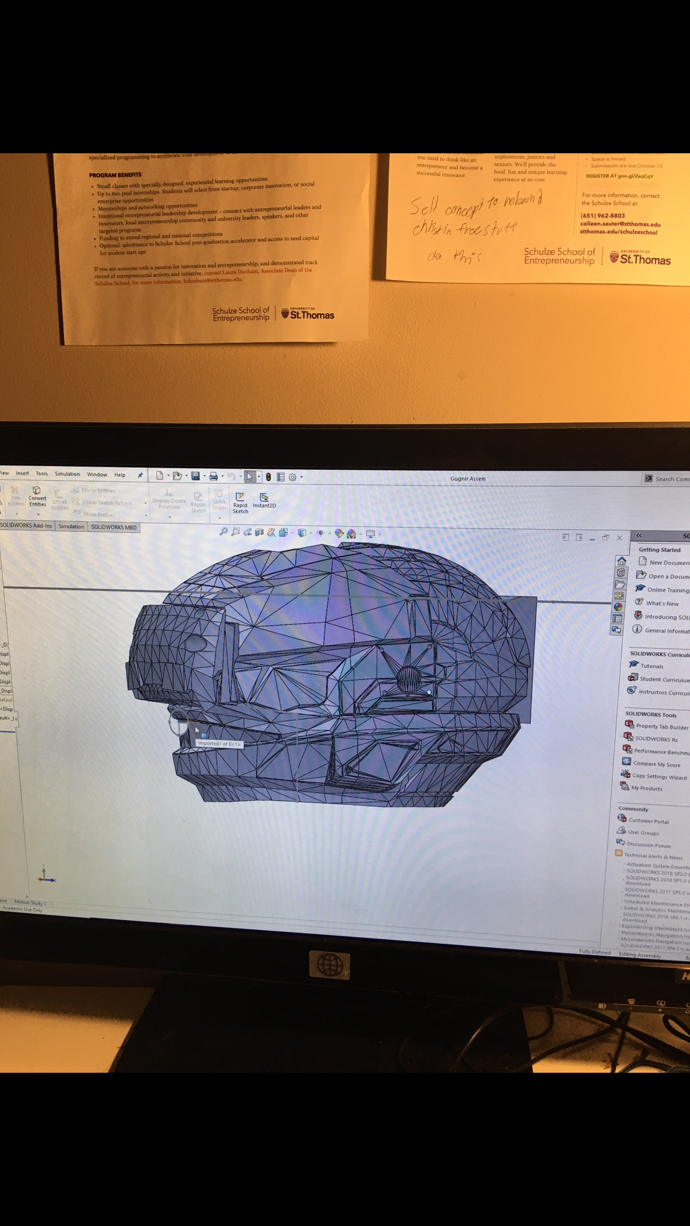The image size is (690, 1226).
Task: Toggle Rapid Sketch on the ribbon
Action: click(240, 503)
